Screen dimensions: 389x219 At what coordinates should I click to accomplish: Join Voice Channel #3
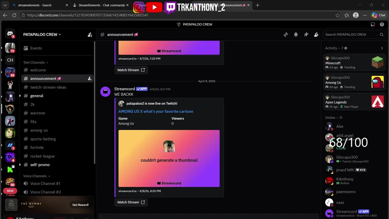click(x=57, y=192)
